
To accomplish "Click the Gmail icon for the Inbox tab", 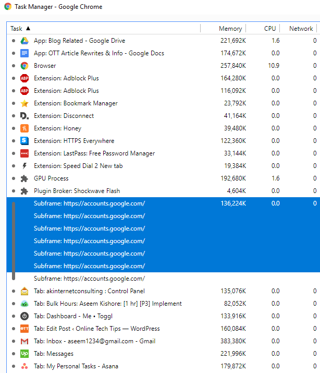I will click(x=24, y=341).
